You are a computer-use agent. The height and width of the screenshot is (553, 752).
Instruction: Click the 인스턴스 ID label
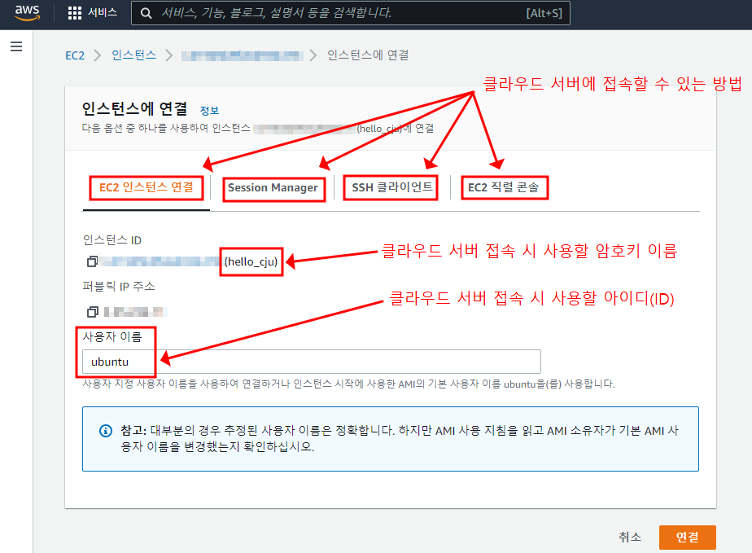(x=112, y=240)
